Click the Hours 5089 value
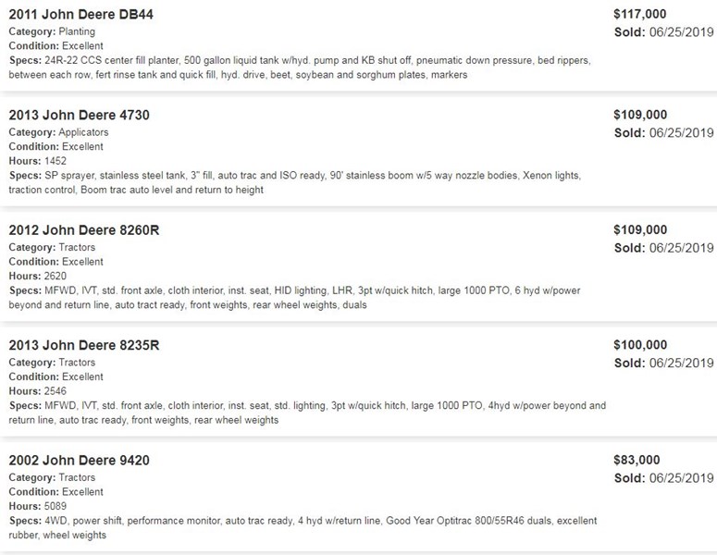This screenshot has width=717, height=555. coord(56,506)
